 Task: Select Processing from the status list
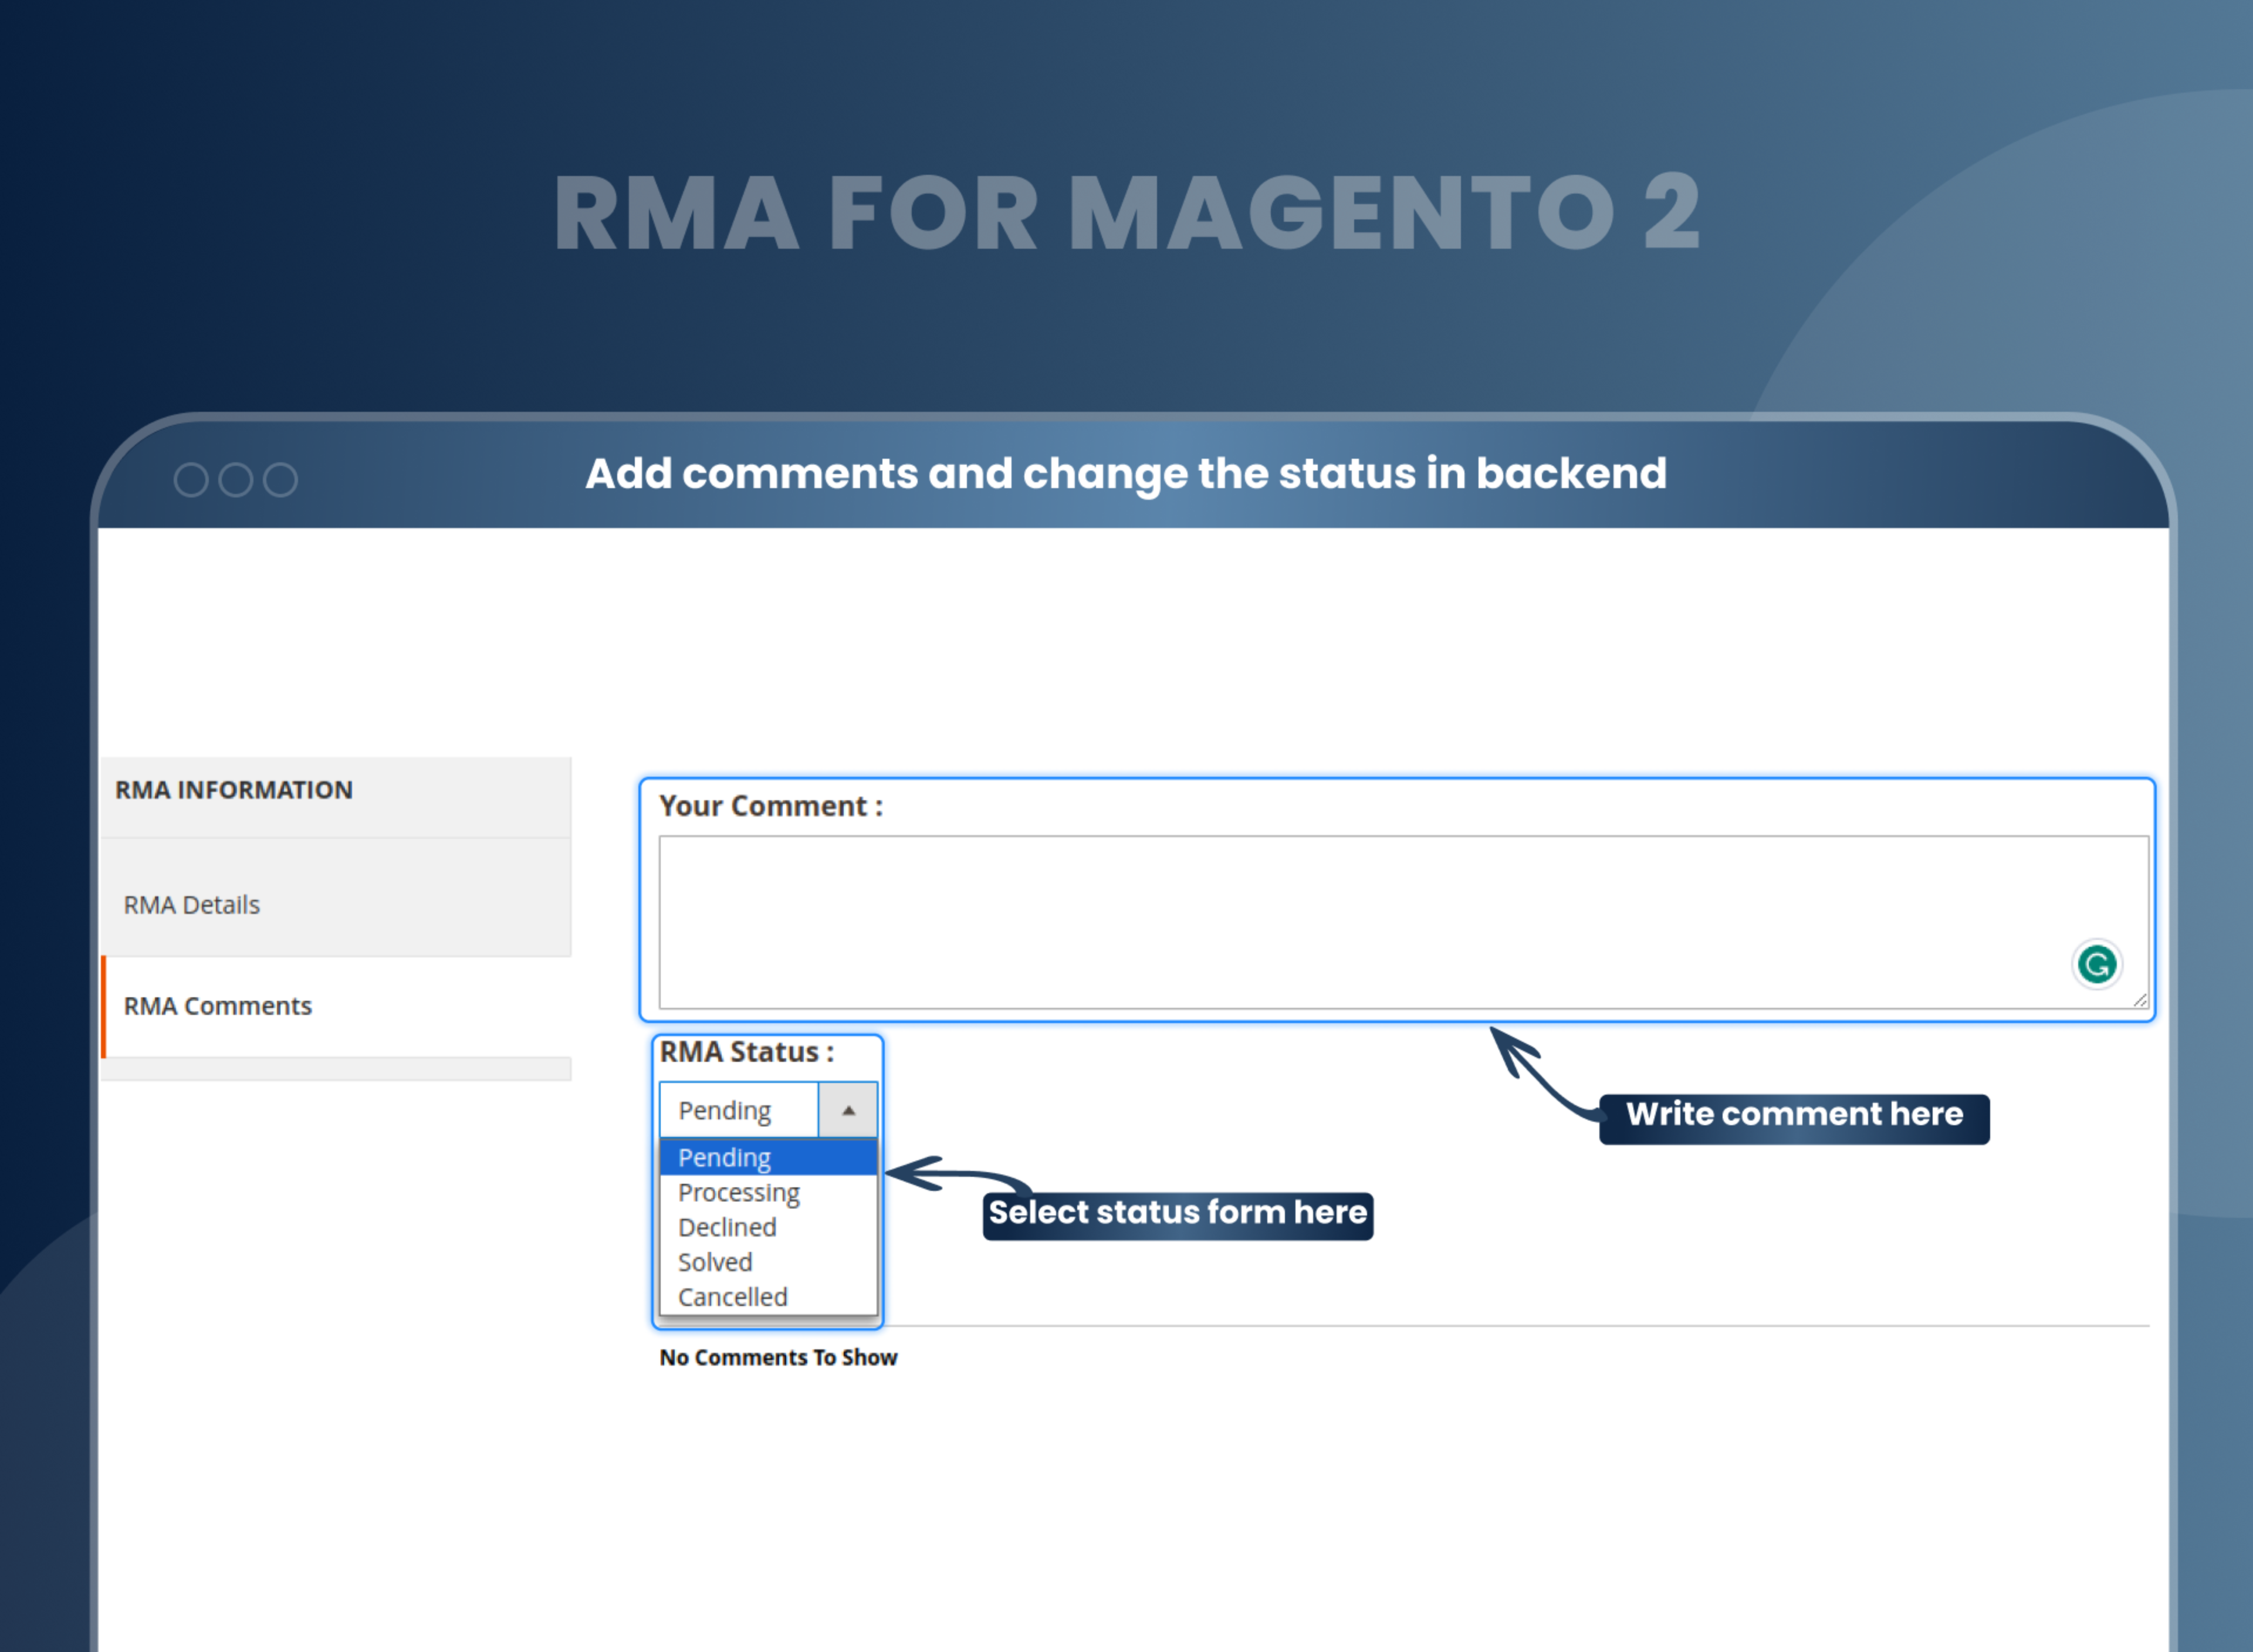tap(738, 1192)
